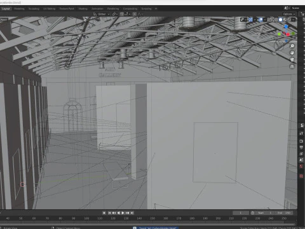Open the viewport Options dropdown
This screenshot has height=229, width=305.
[x=289, y=14]
